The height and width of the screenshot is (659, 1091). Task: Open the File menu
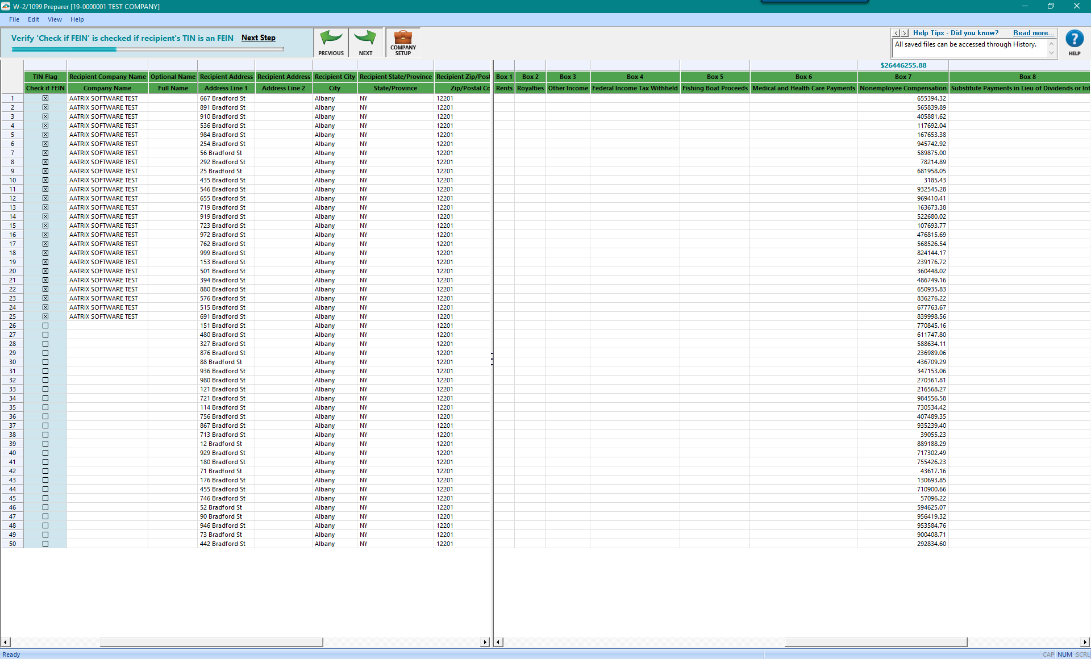click(14, 19)
